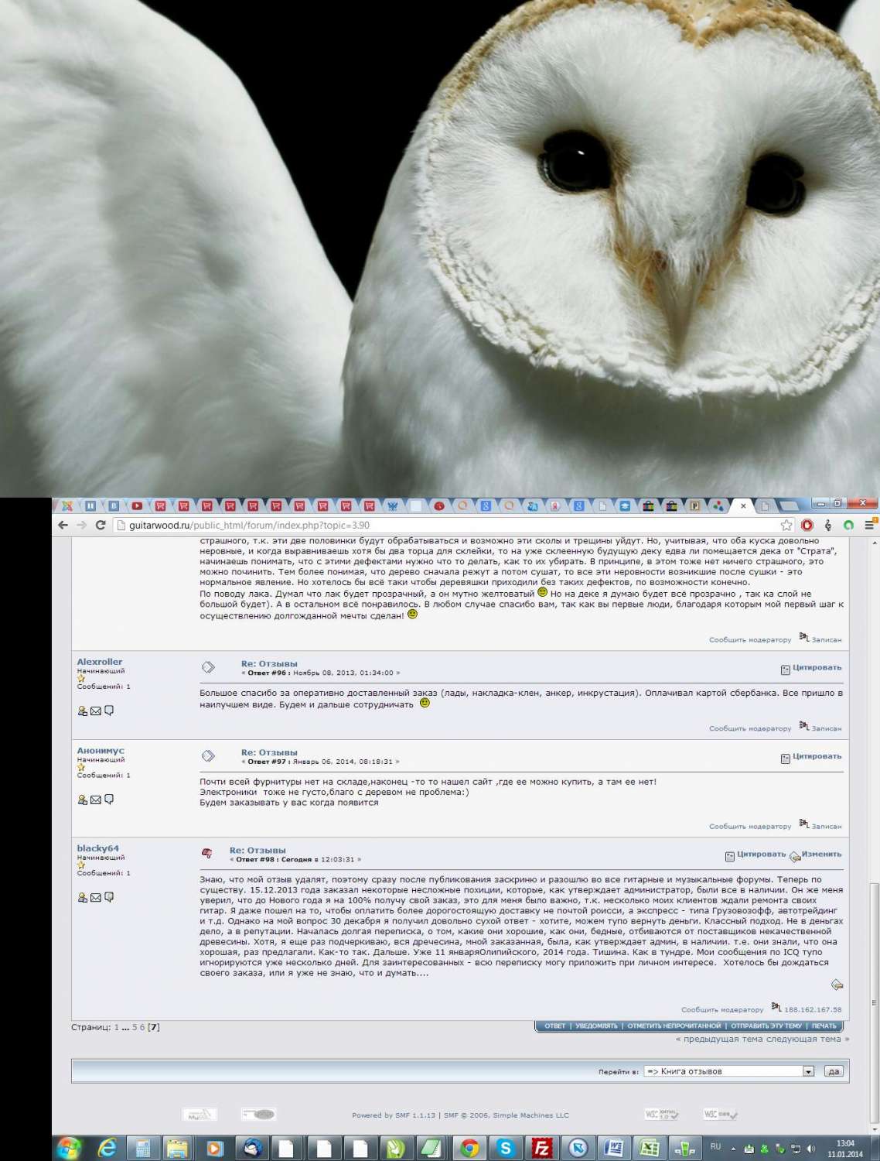Click the 'Re: Отзывы' title of reply #97
This screenshot has width=880, height=1161.
pos(269,752)
